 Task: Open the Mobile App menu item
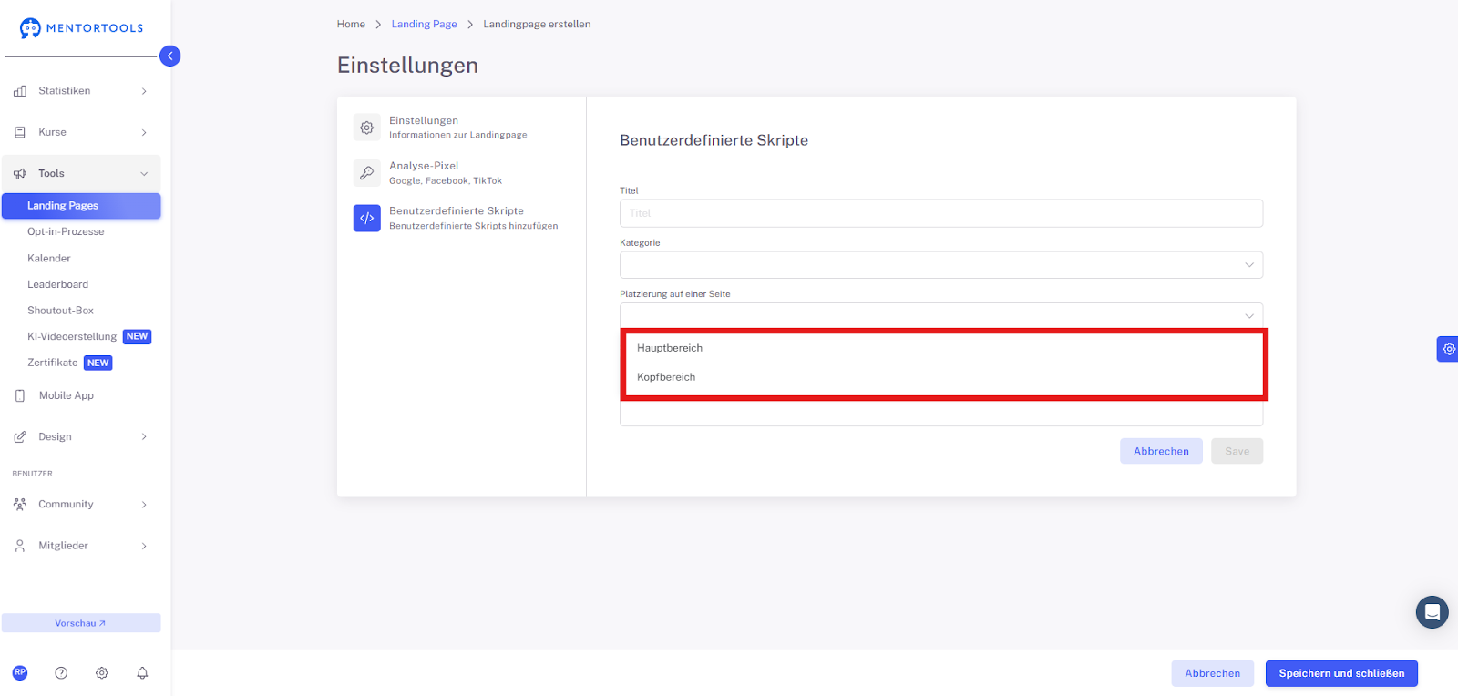tap(67, 395)
